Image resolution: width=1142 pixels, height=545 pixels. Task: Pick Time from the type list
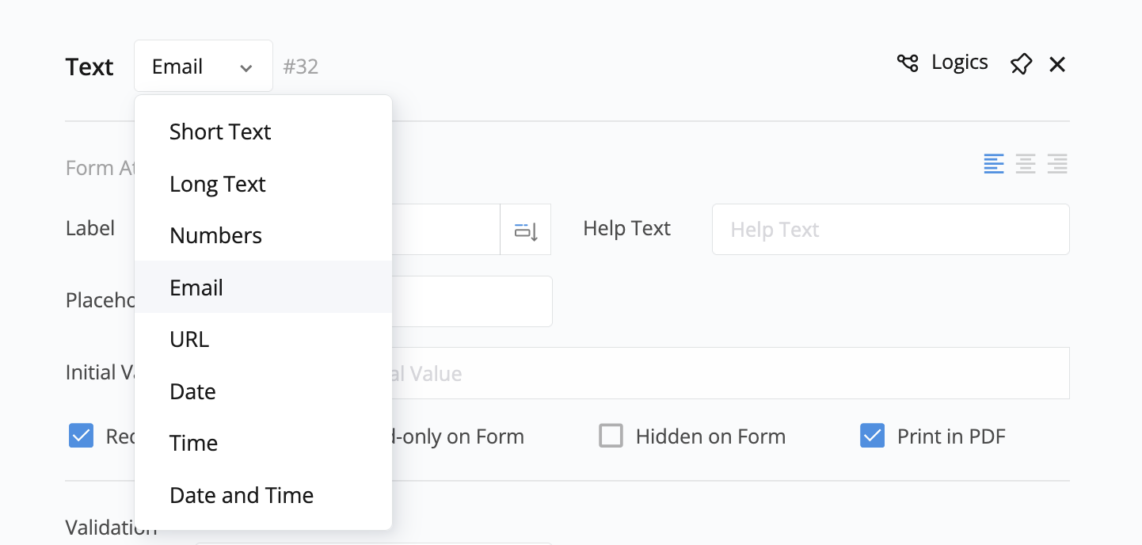pos(193,443)
